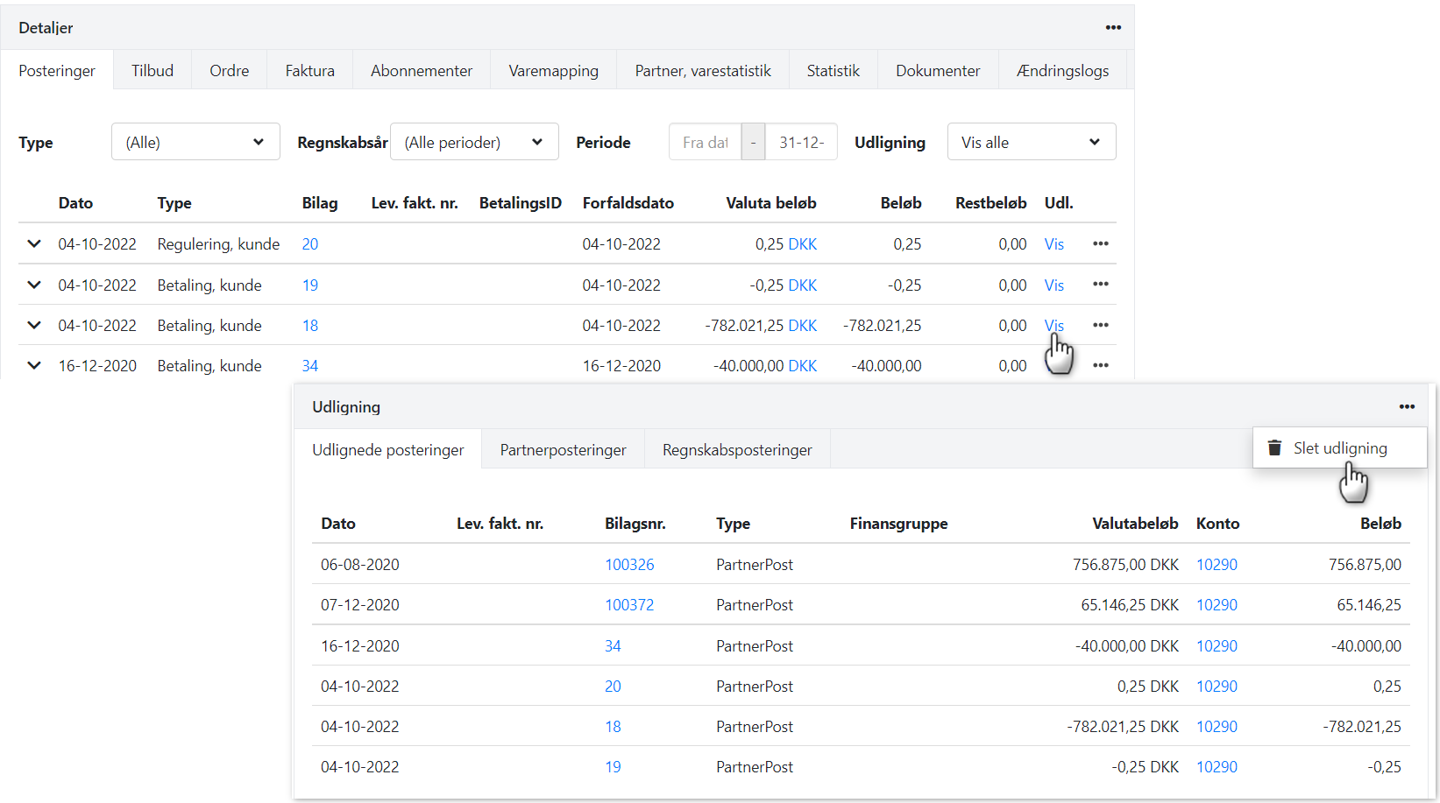This screenshot has height=803, width=1440.
Task: Open the Dokumenter tab
Action: (x=938, y=70)
